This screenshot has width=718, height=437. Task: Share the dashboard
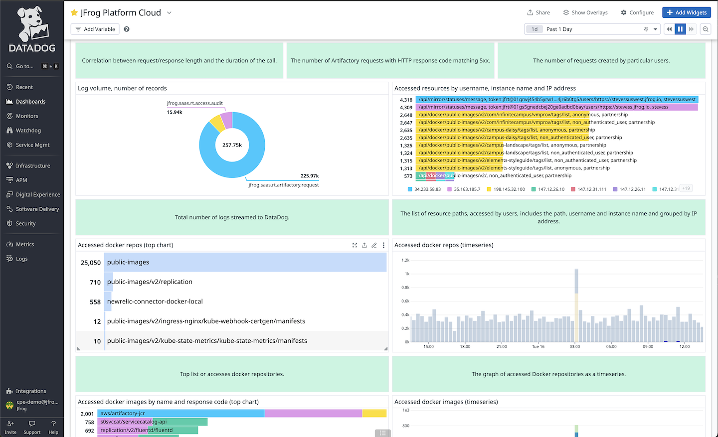[538, 12]
